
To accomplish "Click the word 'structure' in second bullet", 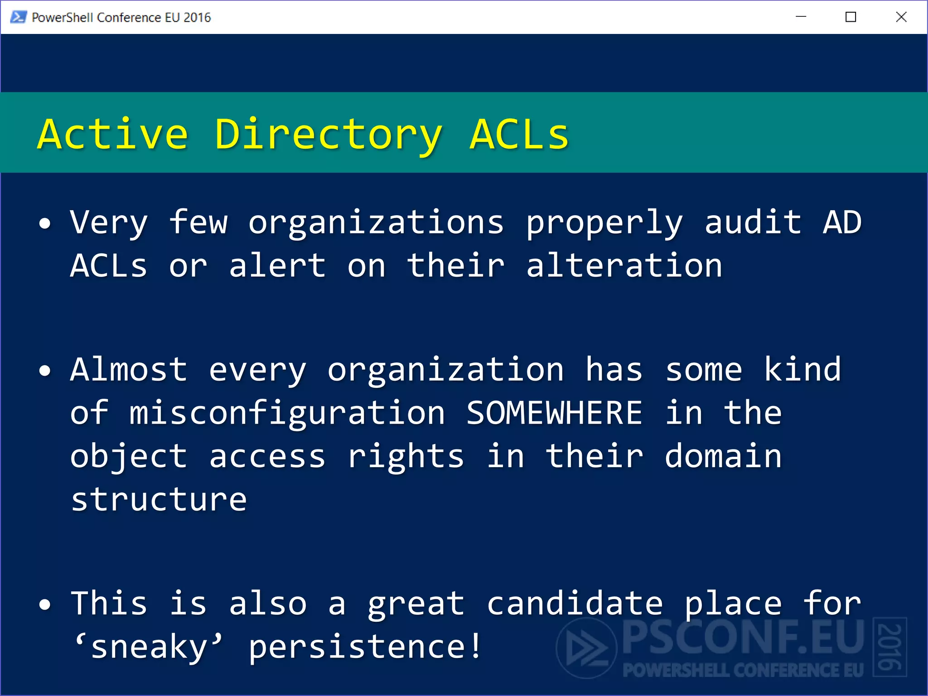I will pos(159,499).
